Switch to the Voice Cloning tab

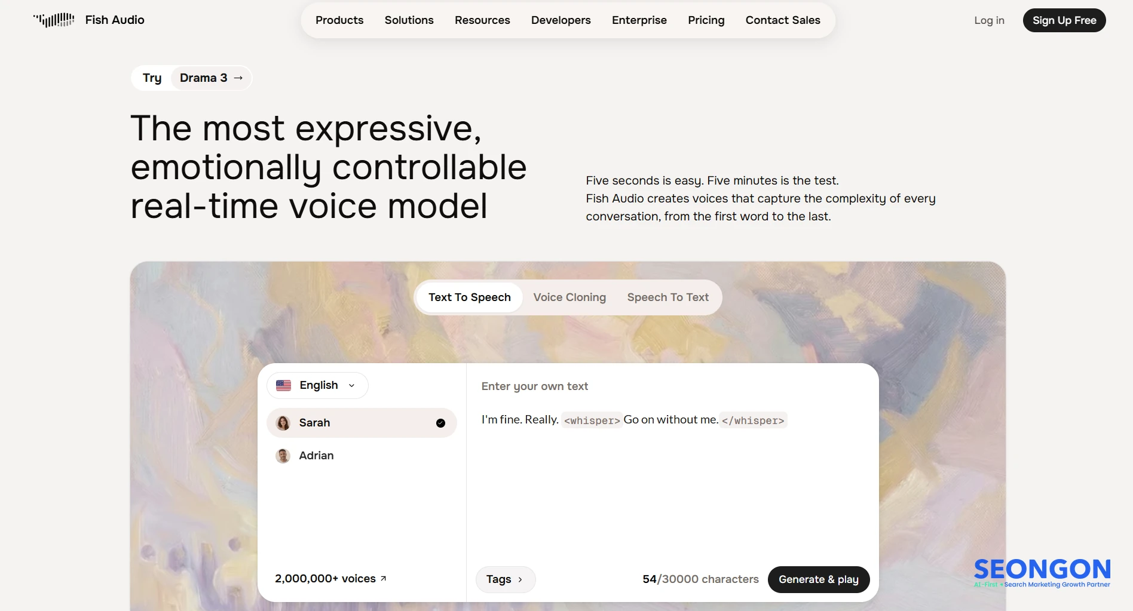pos(569,297)
